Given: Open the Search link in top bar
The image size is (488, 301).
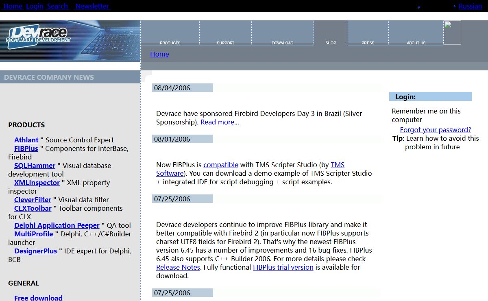Looking at the screenshot, I should coord(57,6).
